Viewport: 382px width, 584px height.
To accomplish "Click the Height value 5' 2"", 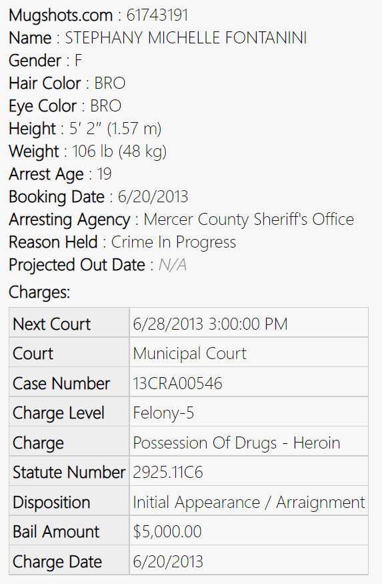I will tap(85, 129).
